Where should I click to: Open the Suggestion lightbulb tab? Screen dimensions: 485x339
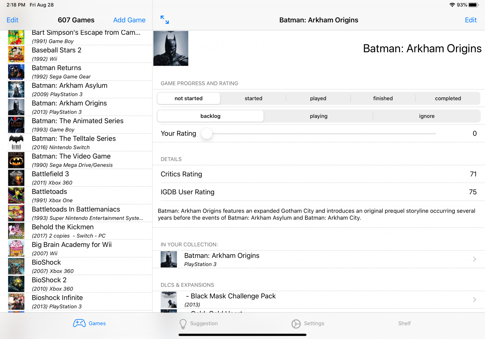pos(183,324)
